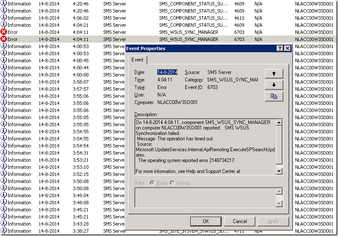Viewport: 338px width, 236px height.
Task: Select the 3:38:27 event row at bottom
Action: click(x=63, y=231)
